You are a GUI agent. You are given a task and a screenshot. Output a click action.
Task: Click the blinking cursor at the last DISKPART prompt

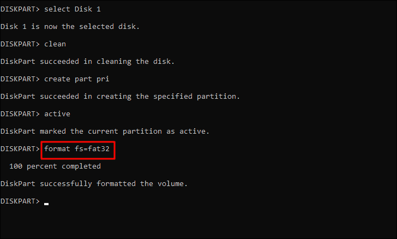click(x=46, y=204)
